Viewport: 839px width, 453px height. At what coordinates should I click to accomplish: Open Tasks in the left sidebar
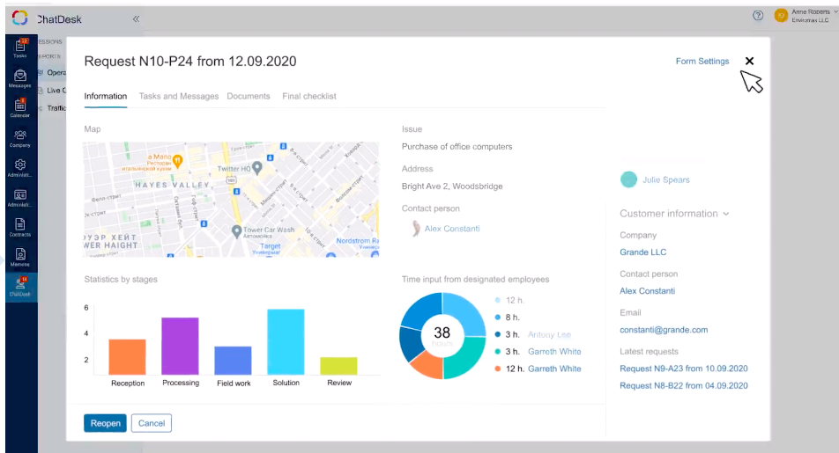point(20,48)
